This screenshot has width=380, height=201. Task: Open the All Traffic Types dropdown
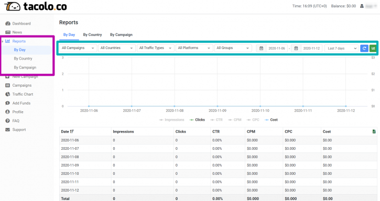tap(156, 48)
